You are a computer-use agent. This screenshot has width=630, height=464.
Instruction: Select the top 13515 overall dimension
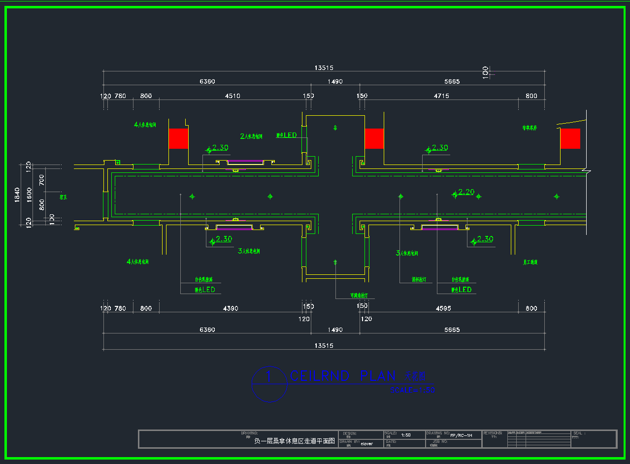(x=324, y=68)
